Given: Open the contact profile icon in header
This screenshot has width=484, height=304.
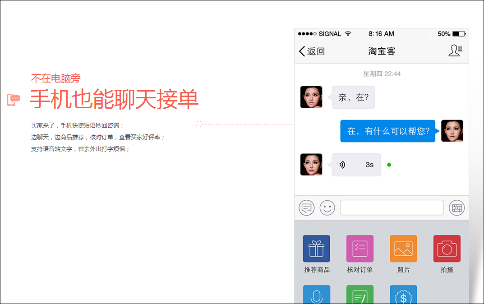Looking at the screenshot, I should coord(455,51).
